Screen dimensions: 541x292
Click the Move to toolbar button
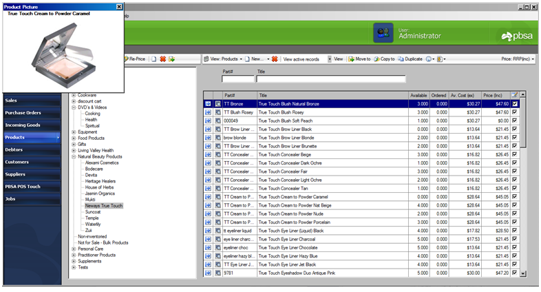point(359,59)
